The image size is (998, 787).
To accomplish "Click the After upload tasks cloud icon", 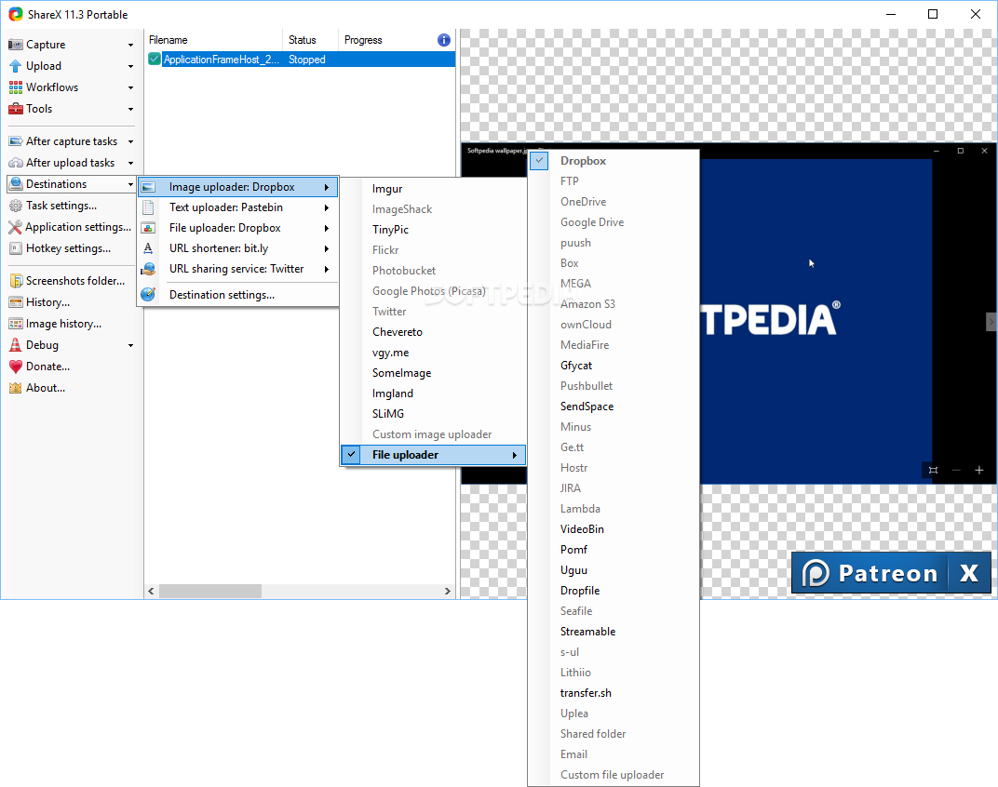I will click(15, 163).
